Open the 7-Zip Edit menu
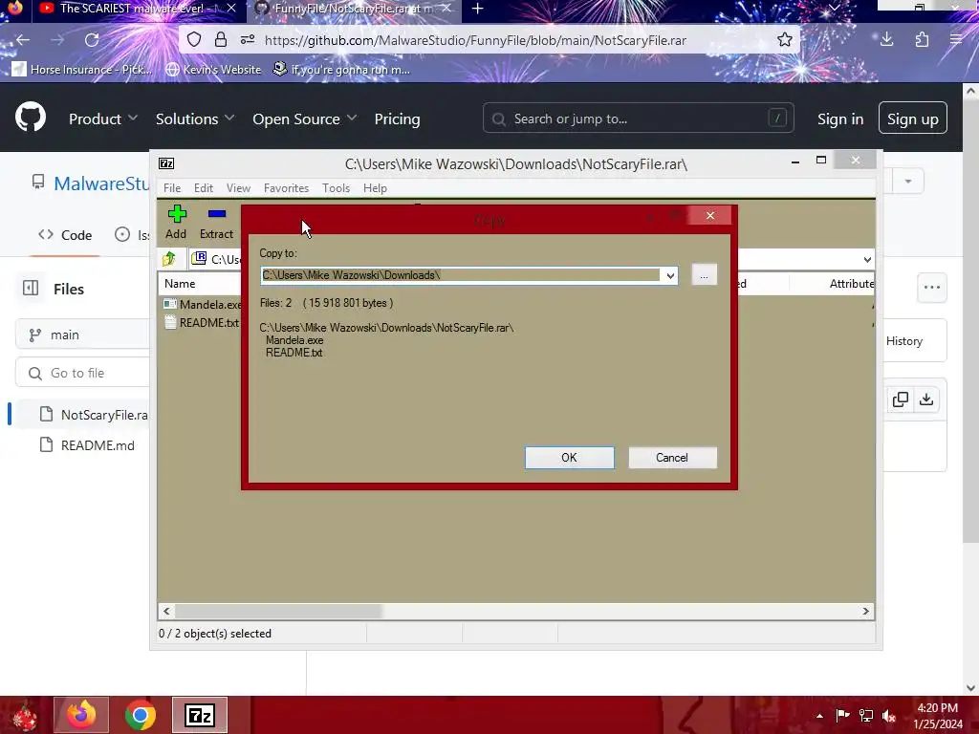The image size is (979, 734). [x=204, y=188]
